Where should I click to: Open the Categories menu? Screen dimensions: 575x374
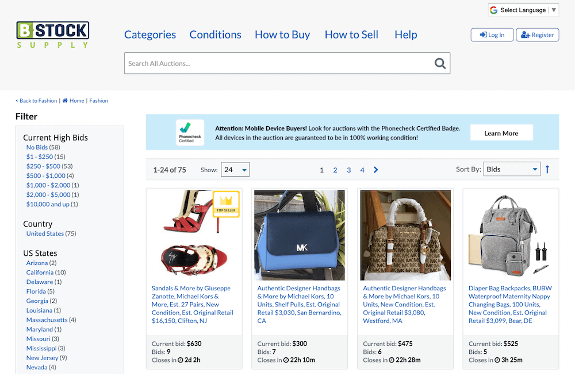(150, 34)
